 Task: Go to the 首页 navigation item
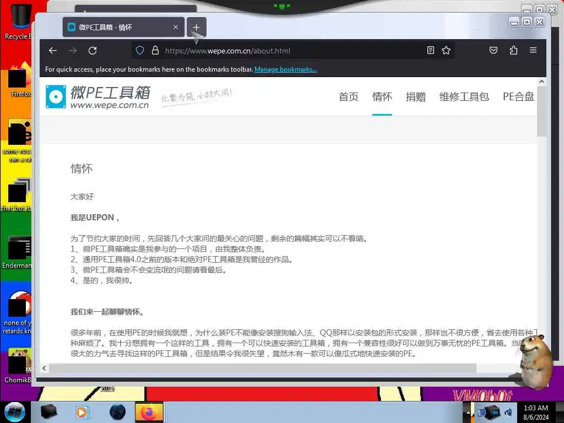[349, 97]
